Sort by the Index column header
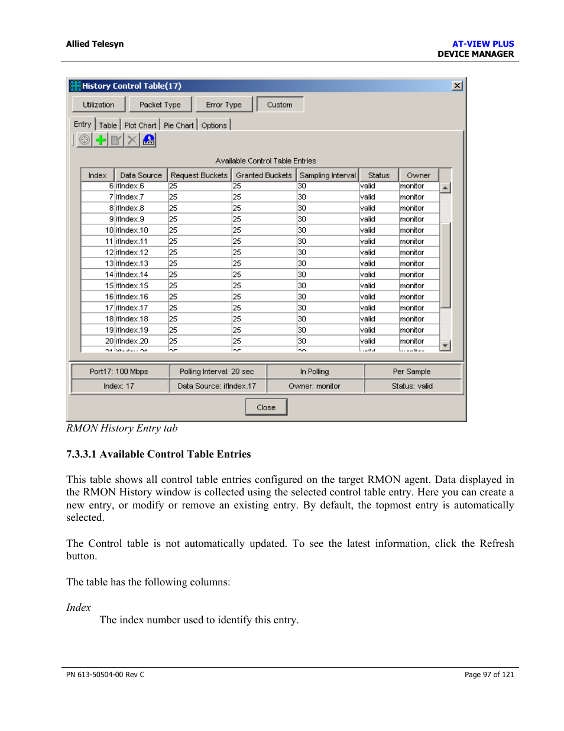The width and height of the screenshot is (564, 731). tap(98, 175)
